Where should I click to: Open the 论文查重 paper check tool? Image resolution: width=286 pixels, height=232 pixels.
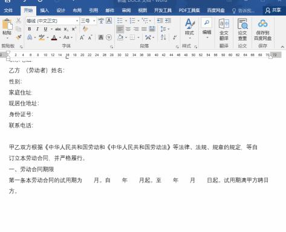[x=242, y=30]
